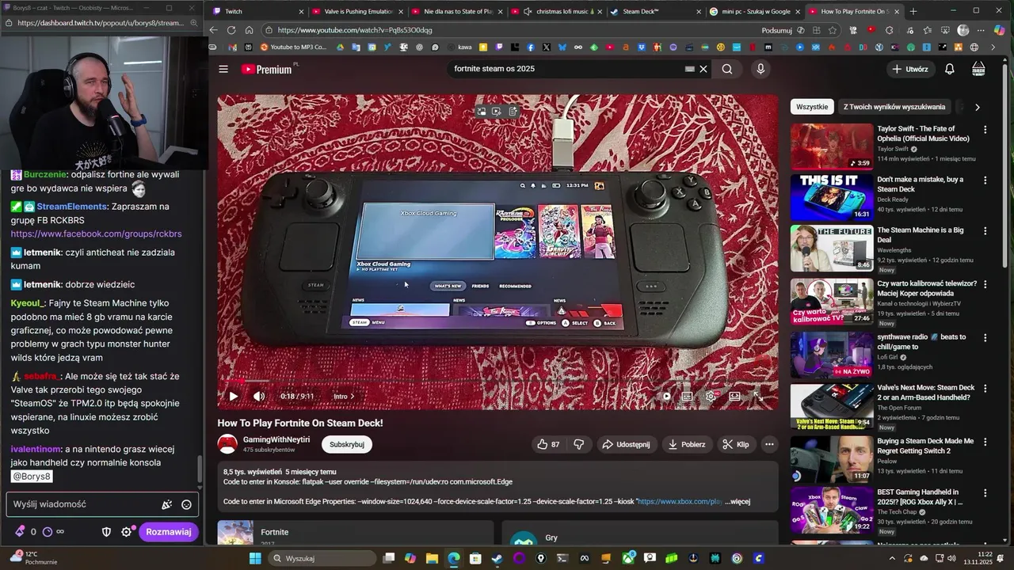Like the video with thumbs up
1014x570 pixels.
click(x=548, y=444)
